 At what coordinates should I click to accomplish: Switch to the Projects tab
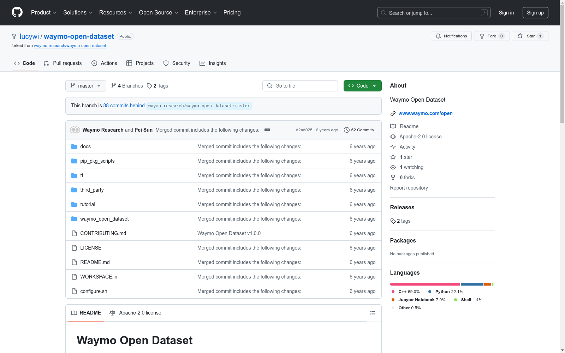click(x=140, y=63)
